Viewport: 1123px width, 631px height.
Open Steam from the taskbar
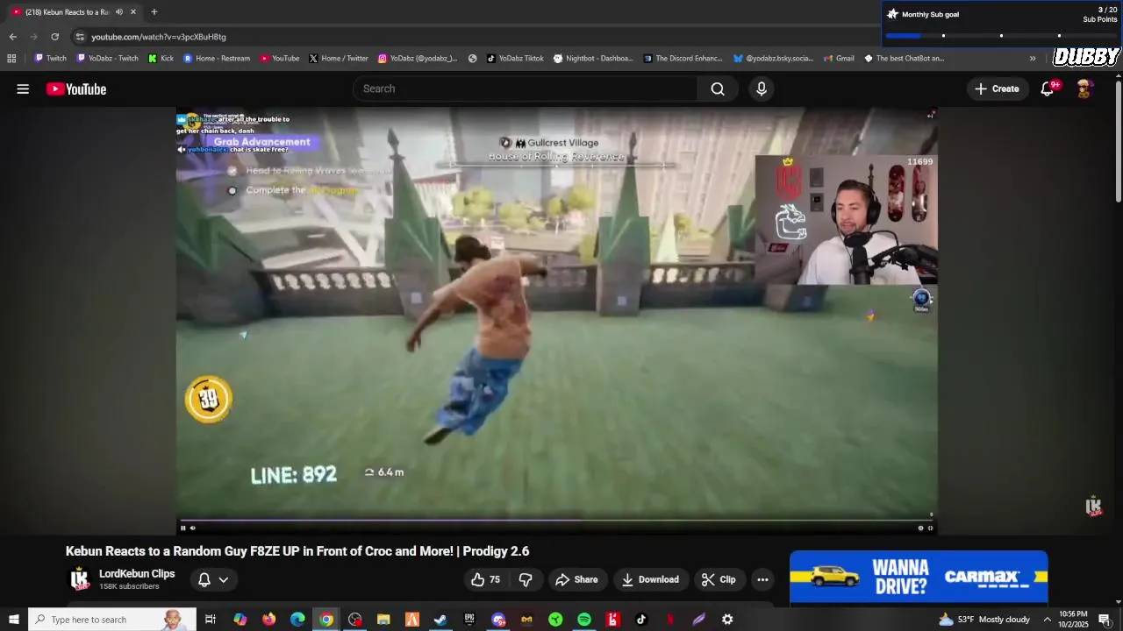[440, 620]
